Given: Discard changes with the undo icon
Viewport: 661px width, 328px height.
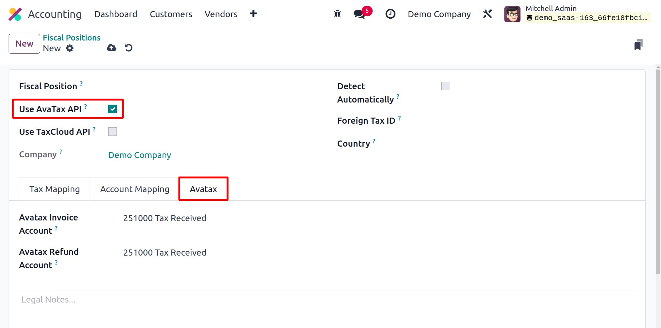Looking at the screenshot, I should coord(129,48).
